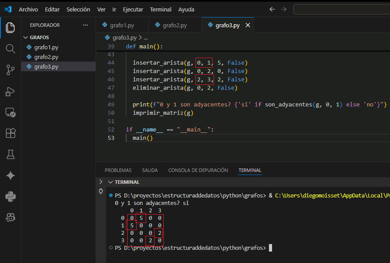Screen dimensions: 390x263
Task: Open the Testing flask icon
Action: click(x=10, y=154)
